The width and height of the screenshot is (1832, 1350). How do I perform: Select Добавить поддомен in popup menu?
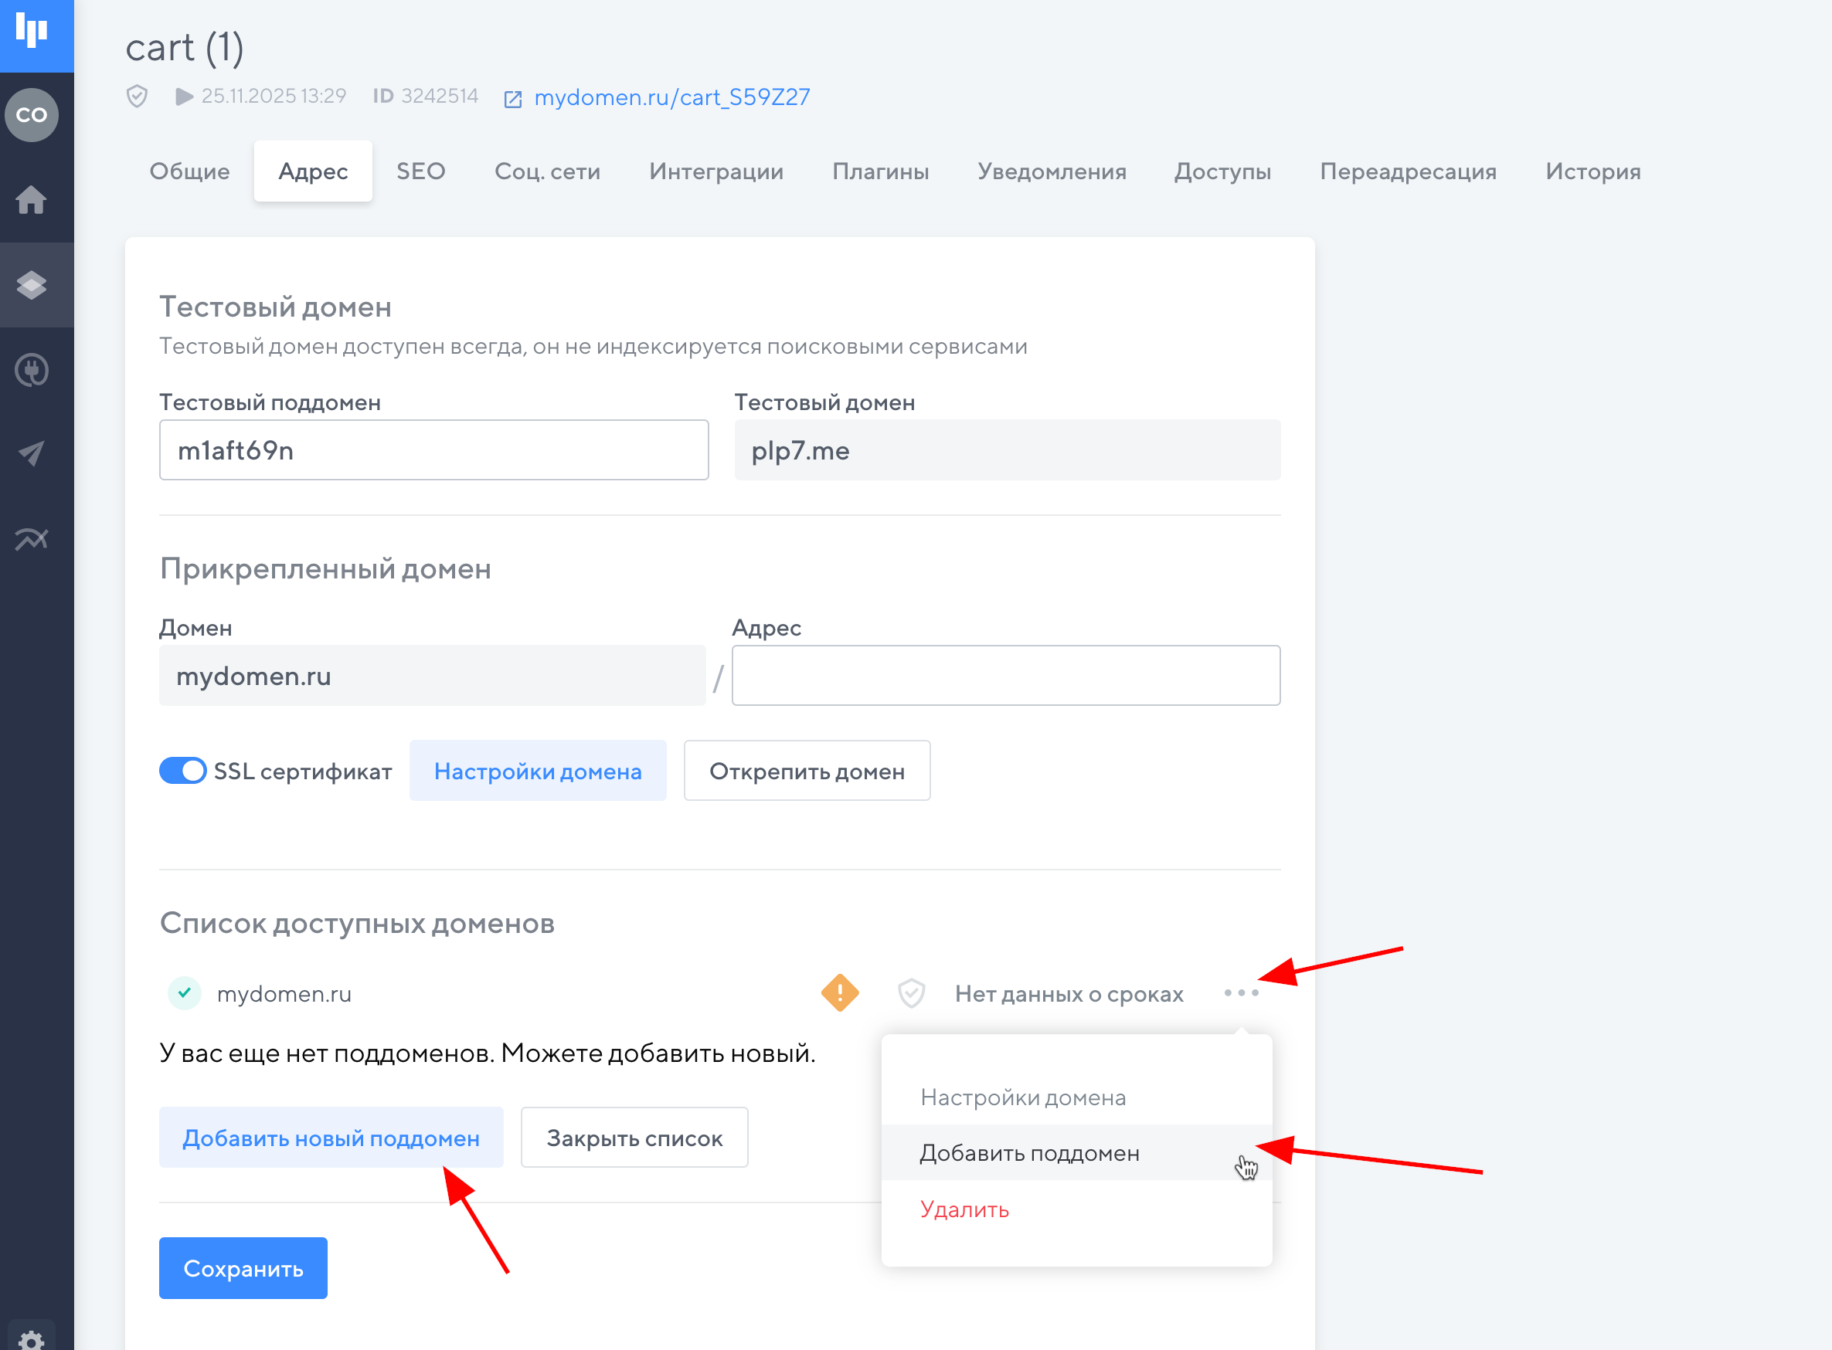click(x=1029, y=1153)
